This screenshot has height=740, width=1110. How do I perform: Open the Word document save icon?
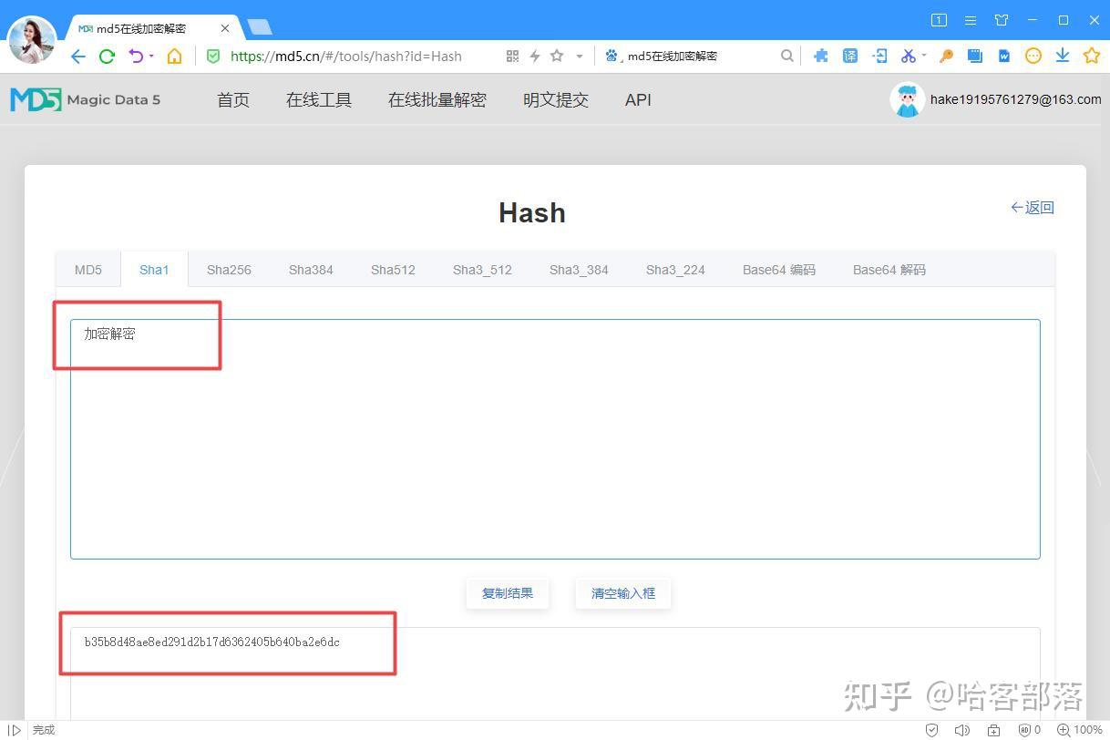(1003, 56)
